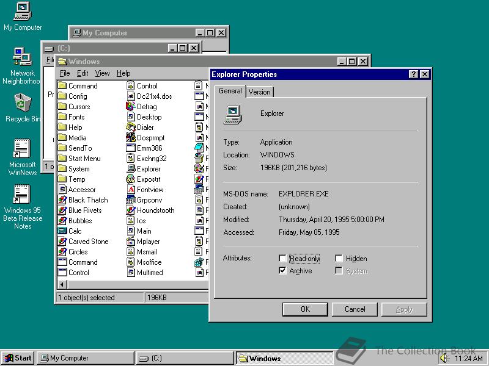Select the Emm386 file
The image size is (489, 366).
click(144, 148)
